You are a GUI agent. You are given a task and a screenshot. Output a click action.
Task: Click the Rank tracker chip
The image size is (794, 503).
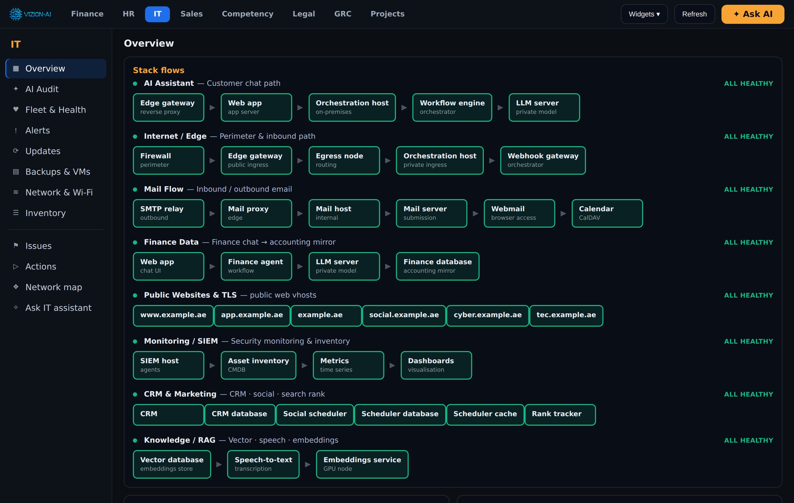560,414
